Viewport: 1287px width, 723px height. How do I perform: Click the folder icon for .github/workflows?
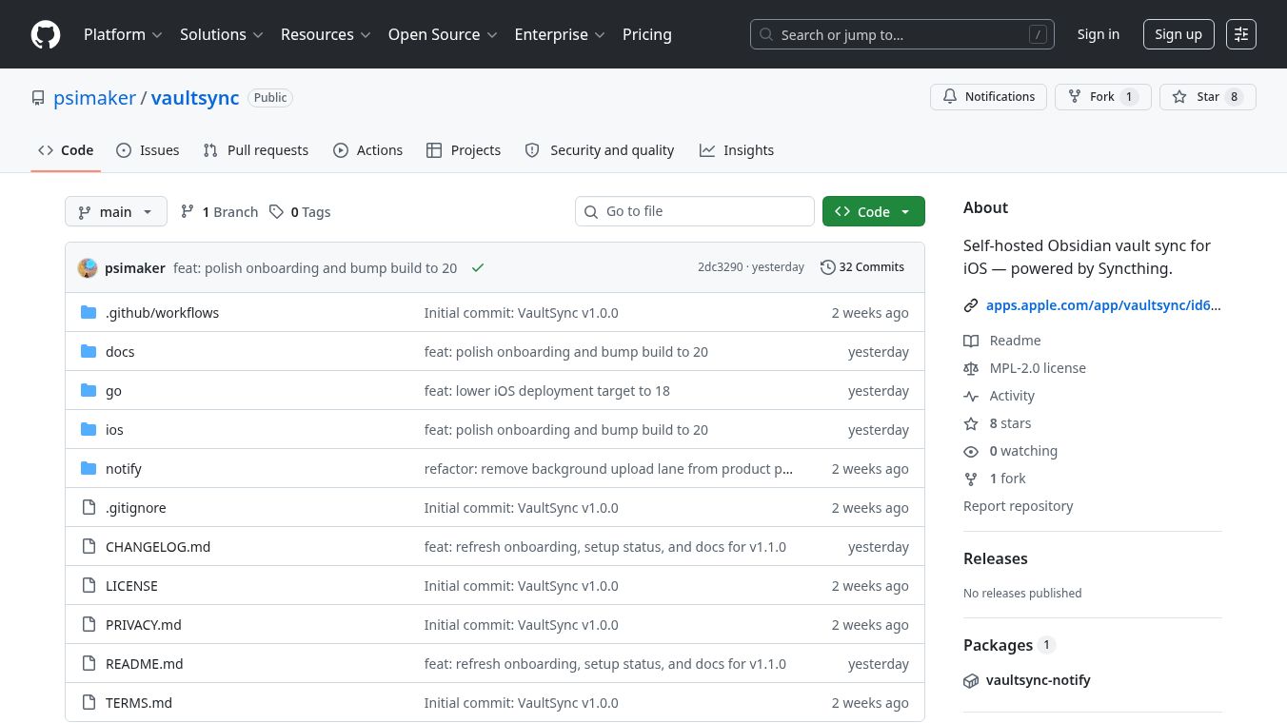(89, 313)
